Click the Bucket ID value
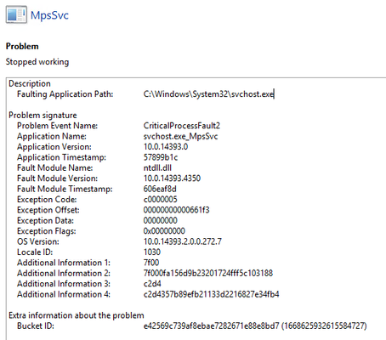Viewport: 386px width, 340px height. coord(255,326)
